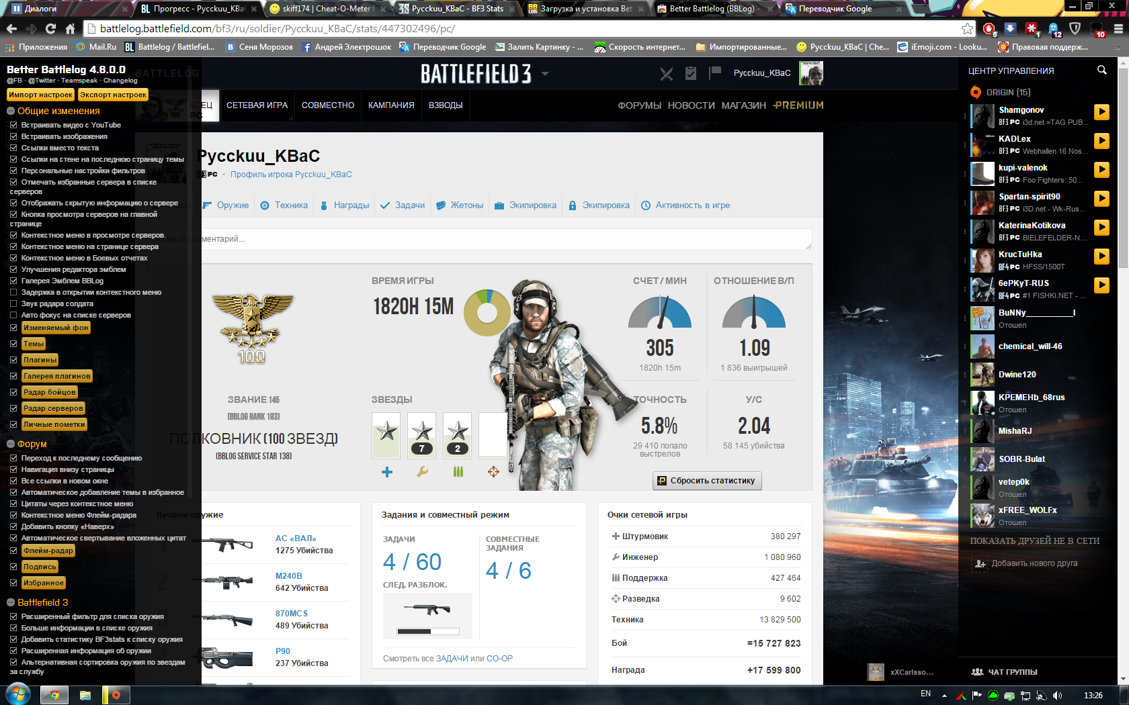Open Профиль игрока Pycckuu_KBaC link
Image resolution: width=1129 pixels, height=705 pixels.
pos(291,175)
